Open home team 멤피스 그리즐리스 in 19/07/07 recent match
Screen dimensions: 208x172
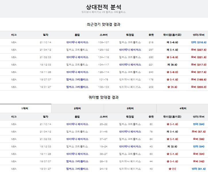point(77,80)
